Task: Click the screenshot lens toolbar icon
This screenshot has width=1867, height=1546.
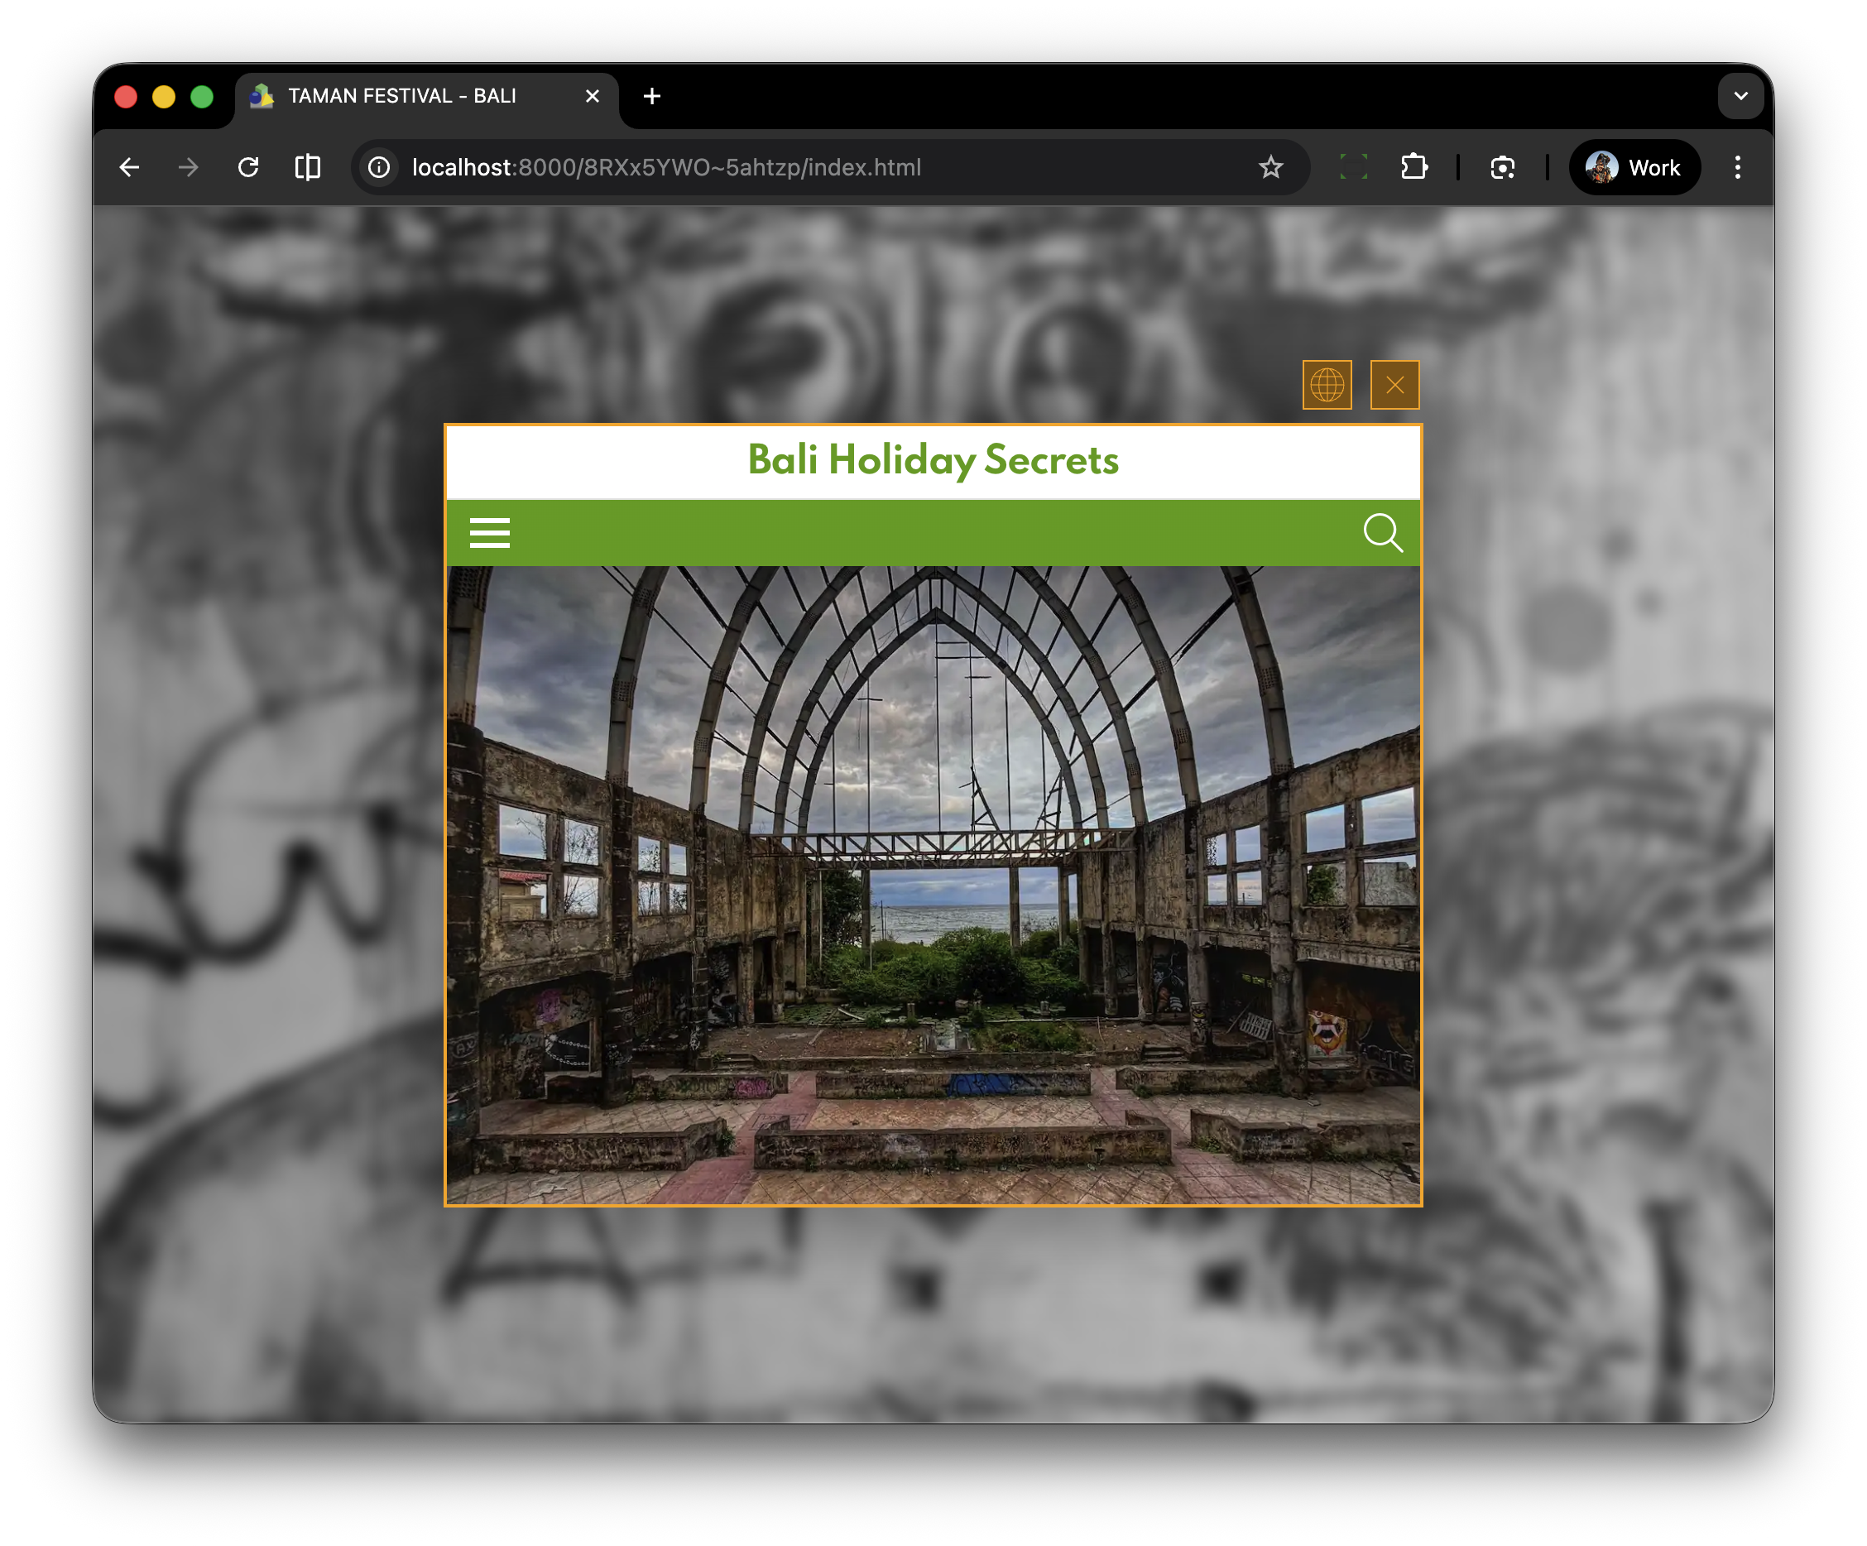Action: tap(1503, 167)
